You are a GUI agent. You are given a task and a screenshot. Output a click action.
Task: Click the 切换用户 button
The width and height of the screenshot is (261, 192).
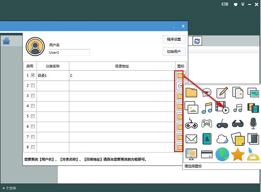pyautogui.click(x=174, y=52)
